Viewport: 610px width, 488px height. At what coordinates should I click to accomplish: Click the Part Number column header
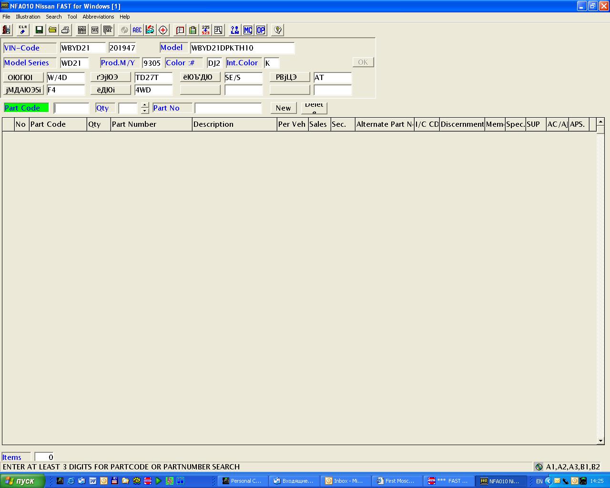point(152,124)
